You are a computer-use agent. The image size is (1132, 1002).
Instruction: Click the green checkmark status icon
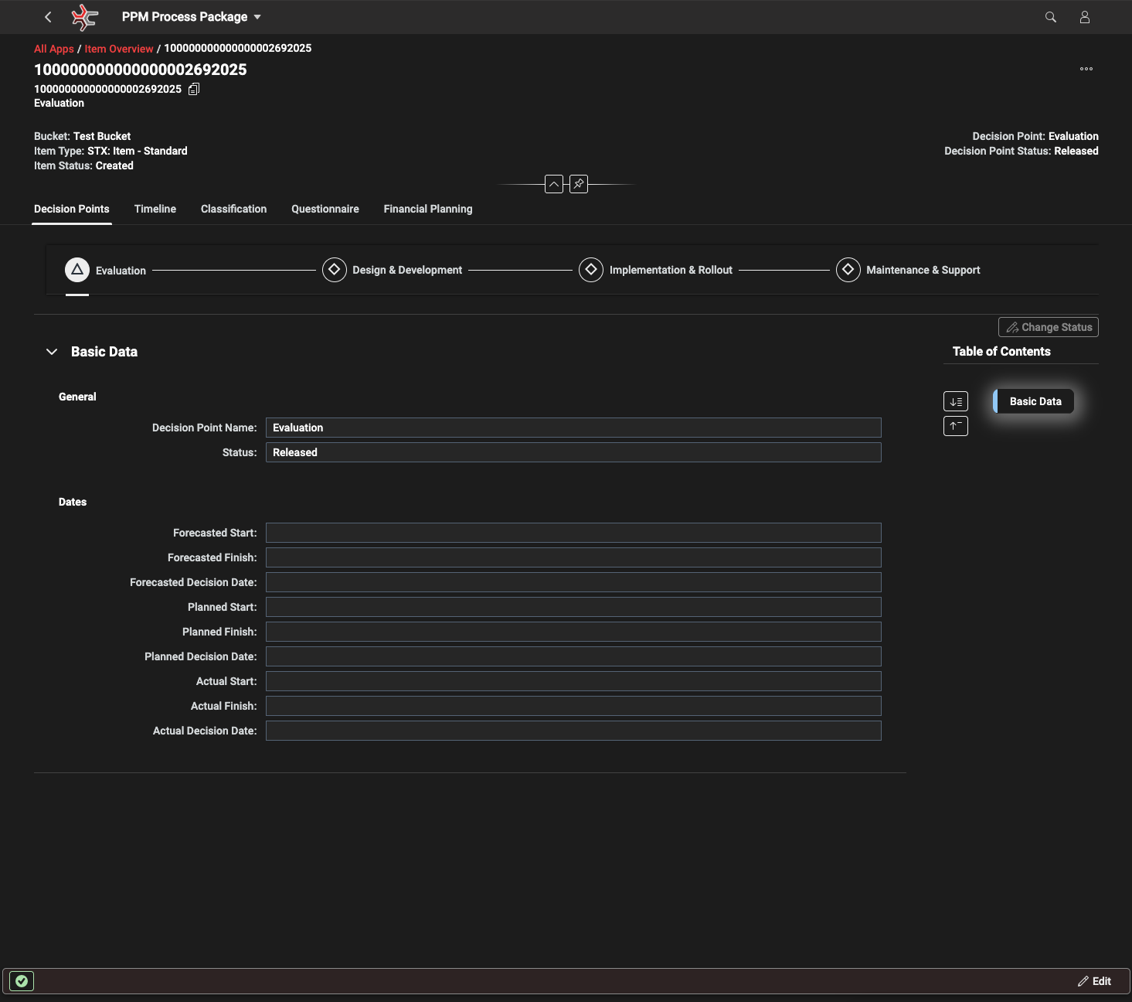coord(22,981)
